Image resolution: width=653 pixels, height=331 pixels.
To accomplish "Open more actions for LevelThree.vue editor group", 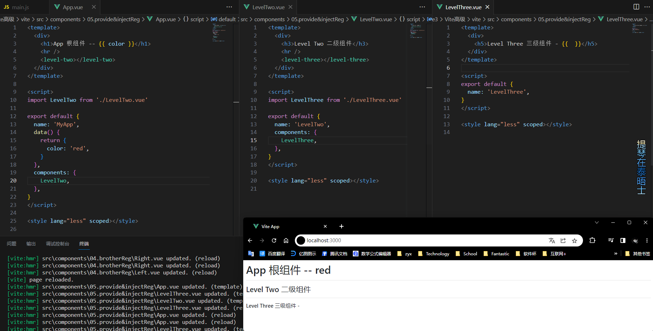I will point(647,7).
